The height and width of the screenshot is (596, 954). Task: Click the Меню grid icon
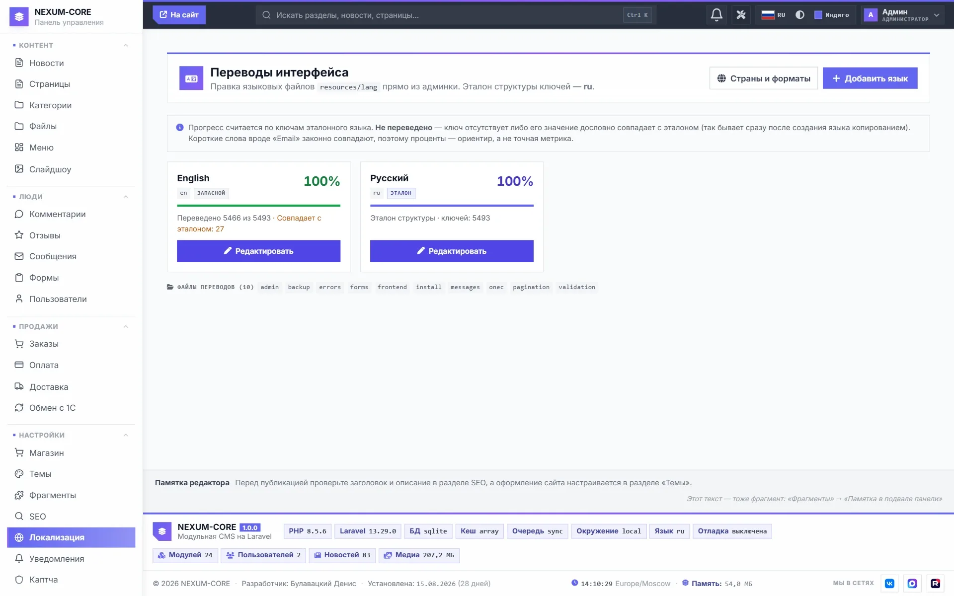pos(19,148)
